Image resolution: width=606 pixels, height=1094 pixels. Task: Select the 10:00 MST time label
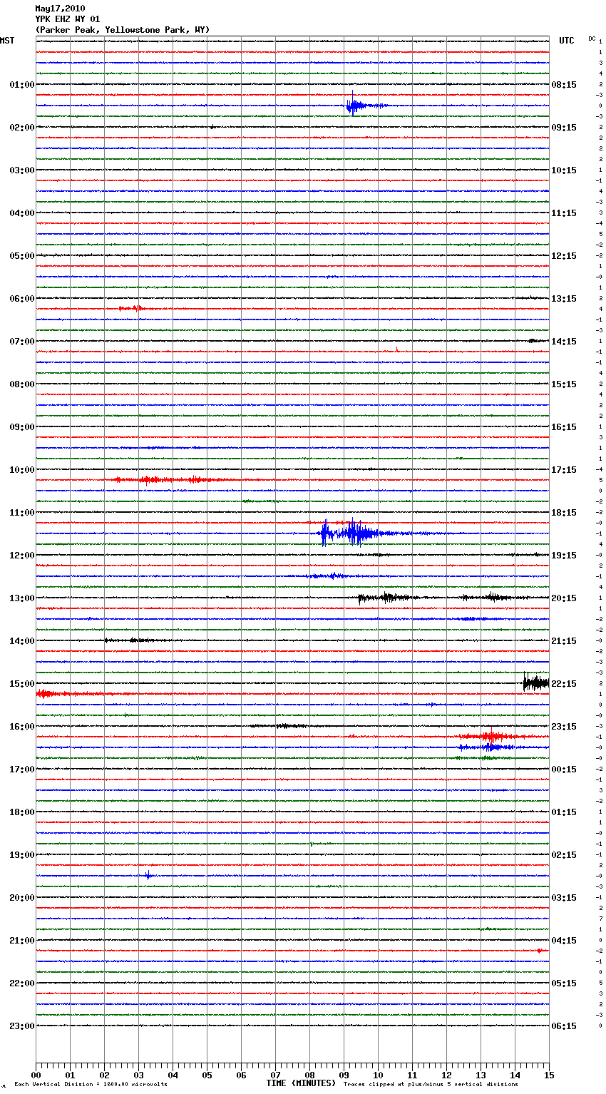21,470
